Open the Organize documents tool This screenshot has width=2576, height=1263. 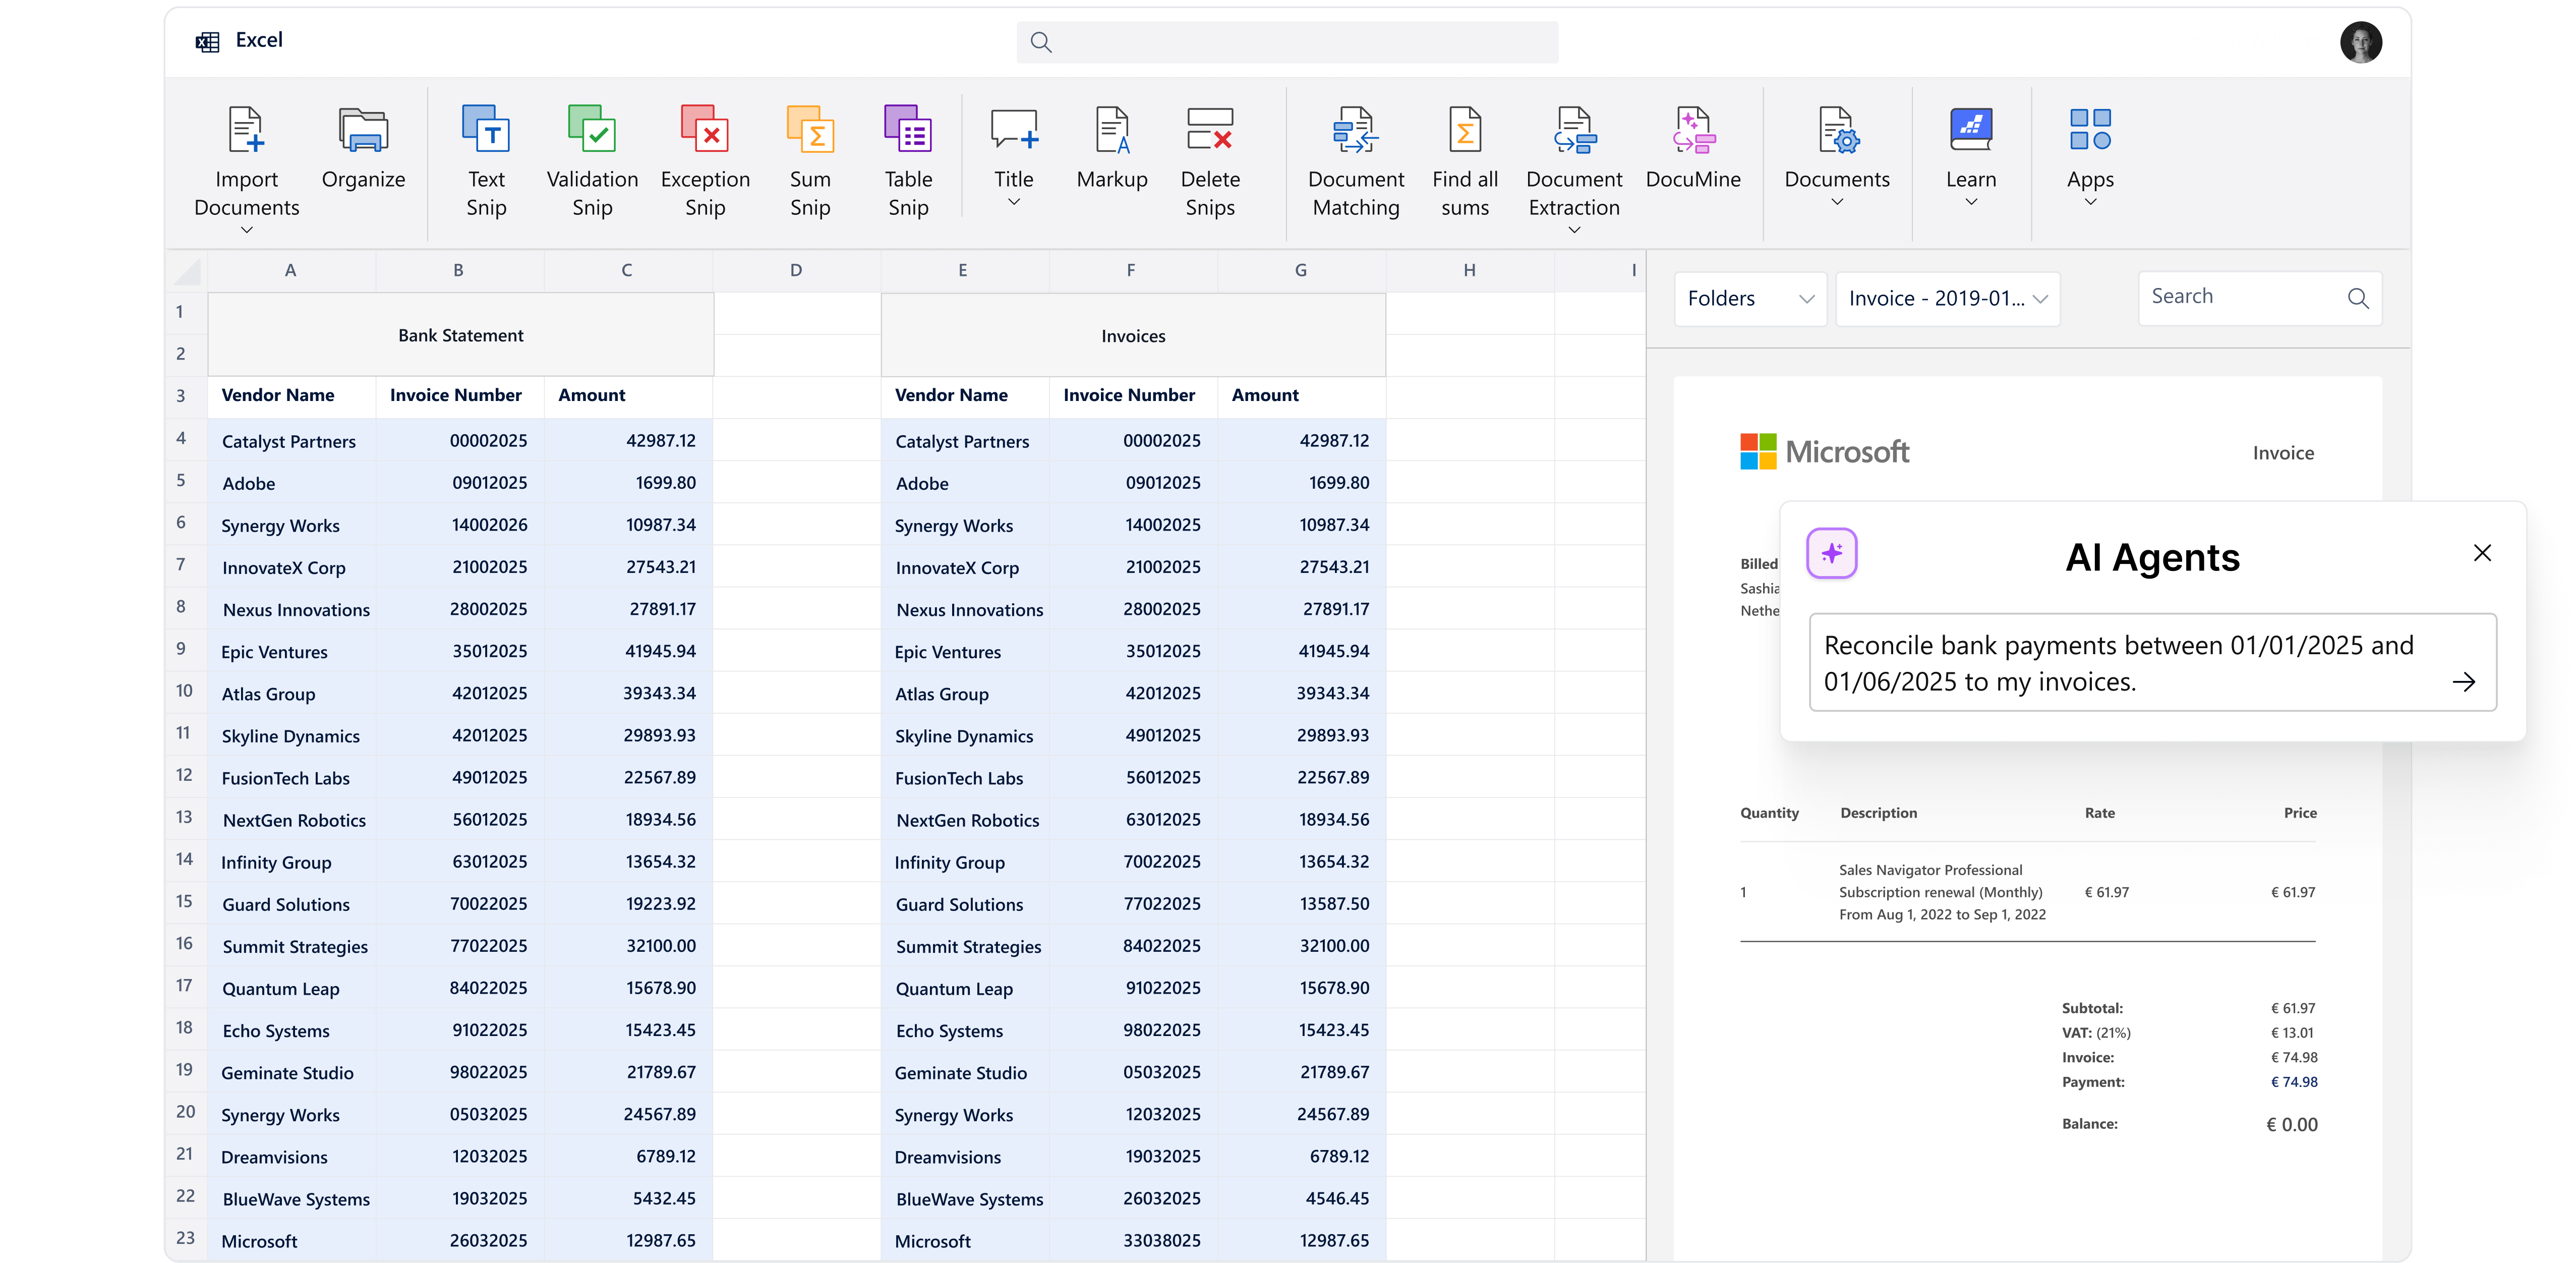363,130
